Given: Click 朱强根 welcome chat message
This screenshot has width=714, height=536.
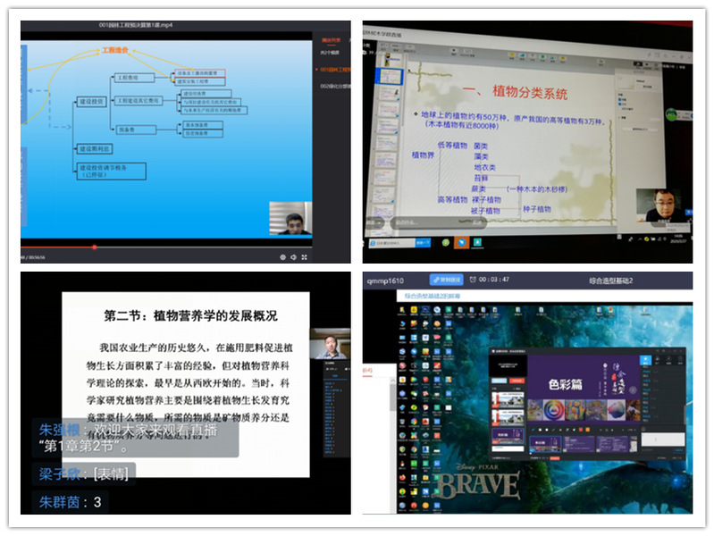Looking at the screenshot, I should coord(135,438).
